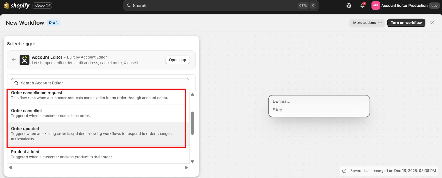Select Order updated trigger
This screenshot has height=178, width=442.
coord(98,134)
